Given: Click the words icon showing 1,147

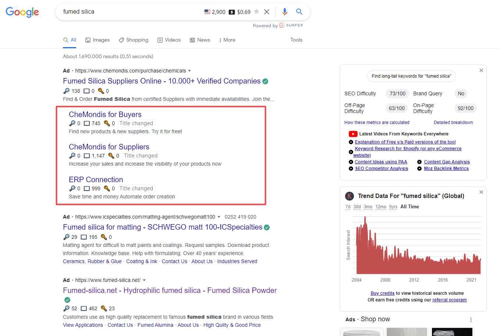Looking at the screenshot, I should click(87, 156).
